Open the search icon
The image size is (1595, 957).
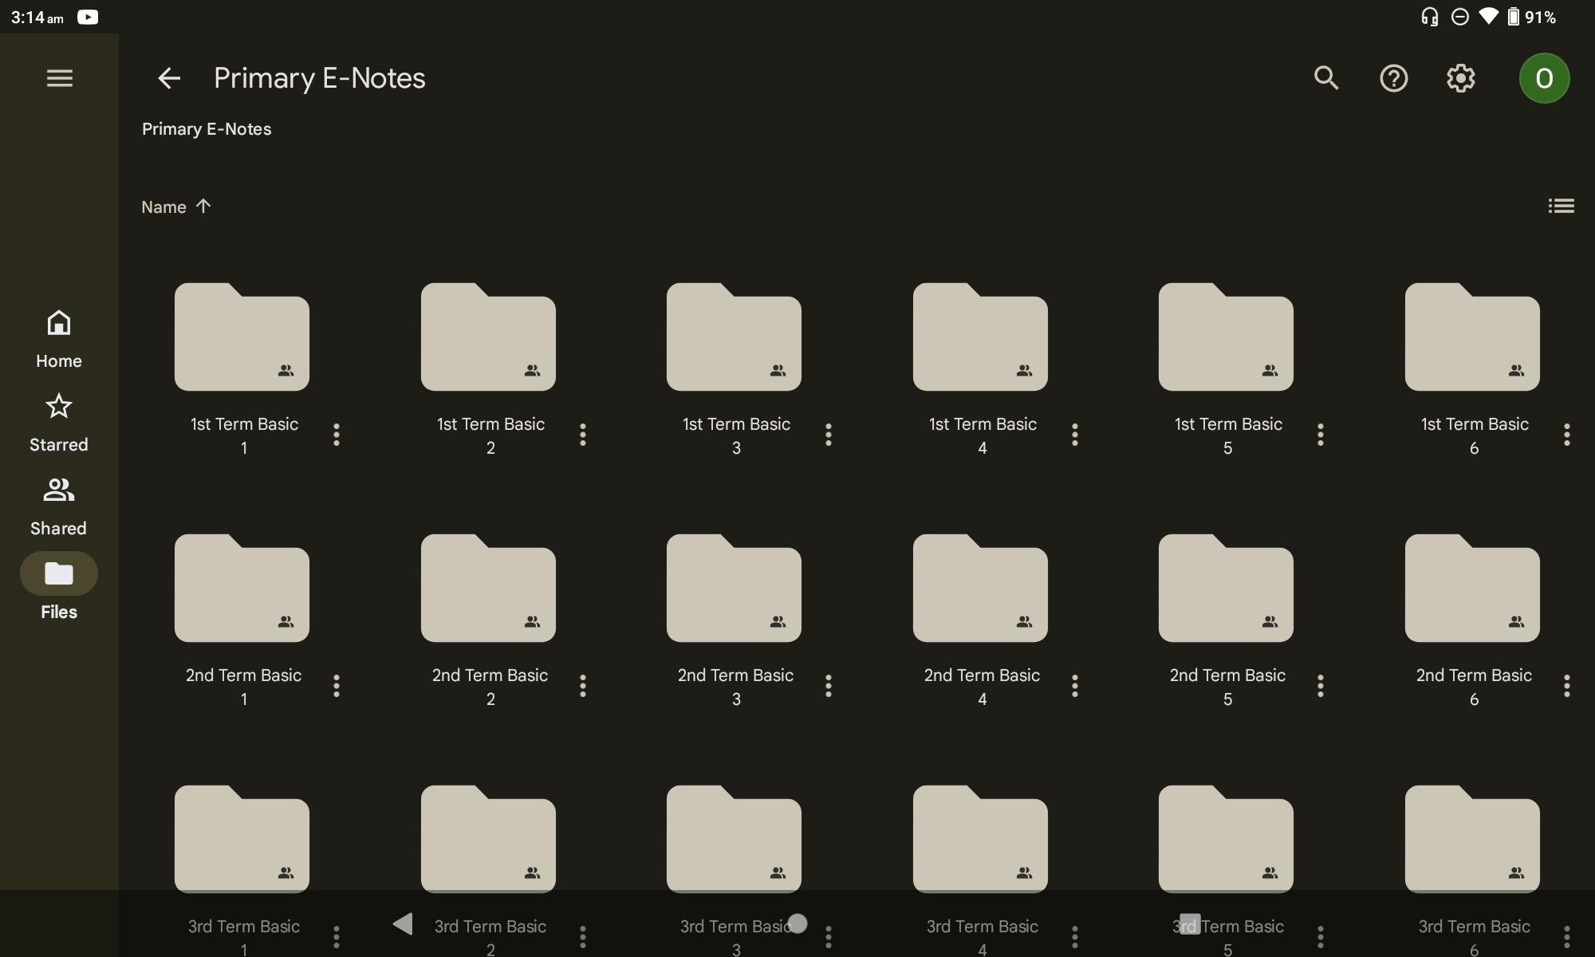tap(1326, 78)
